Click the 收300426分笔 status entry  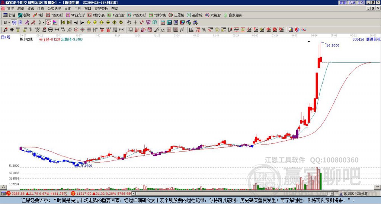353,194
